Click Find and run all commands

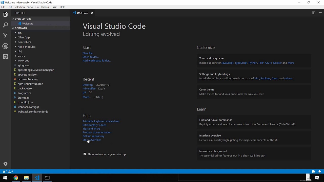[x=254, y=122]
